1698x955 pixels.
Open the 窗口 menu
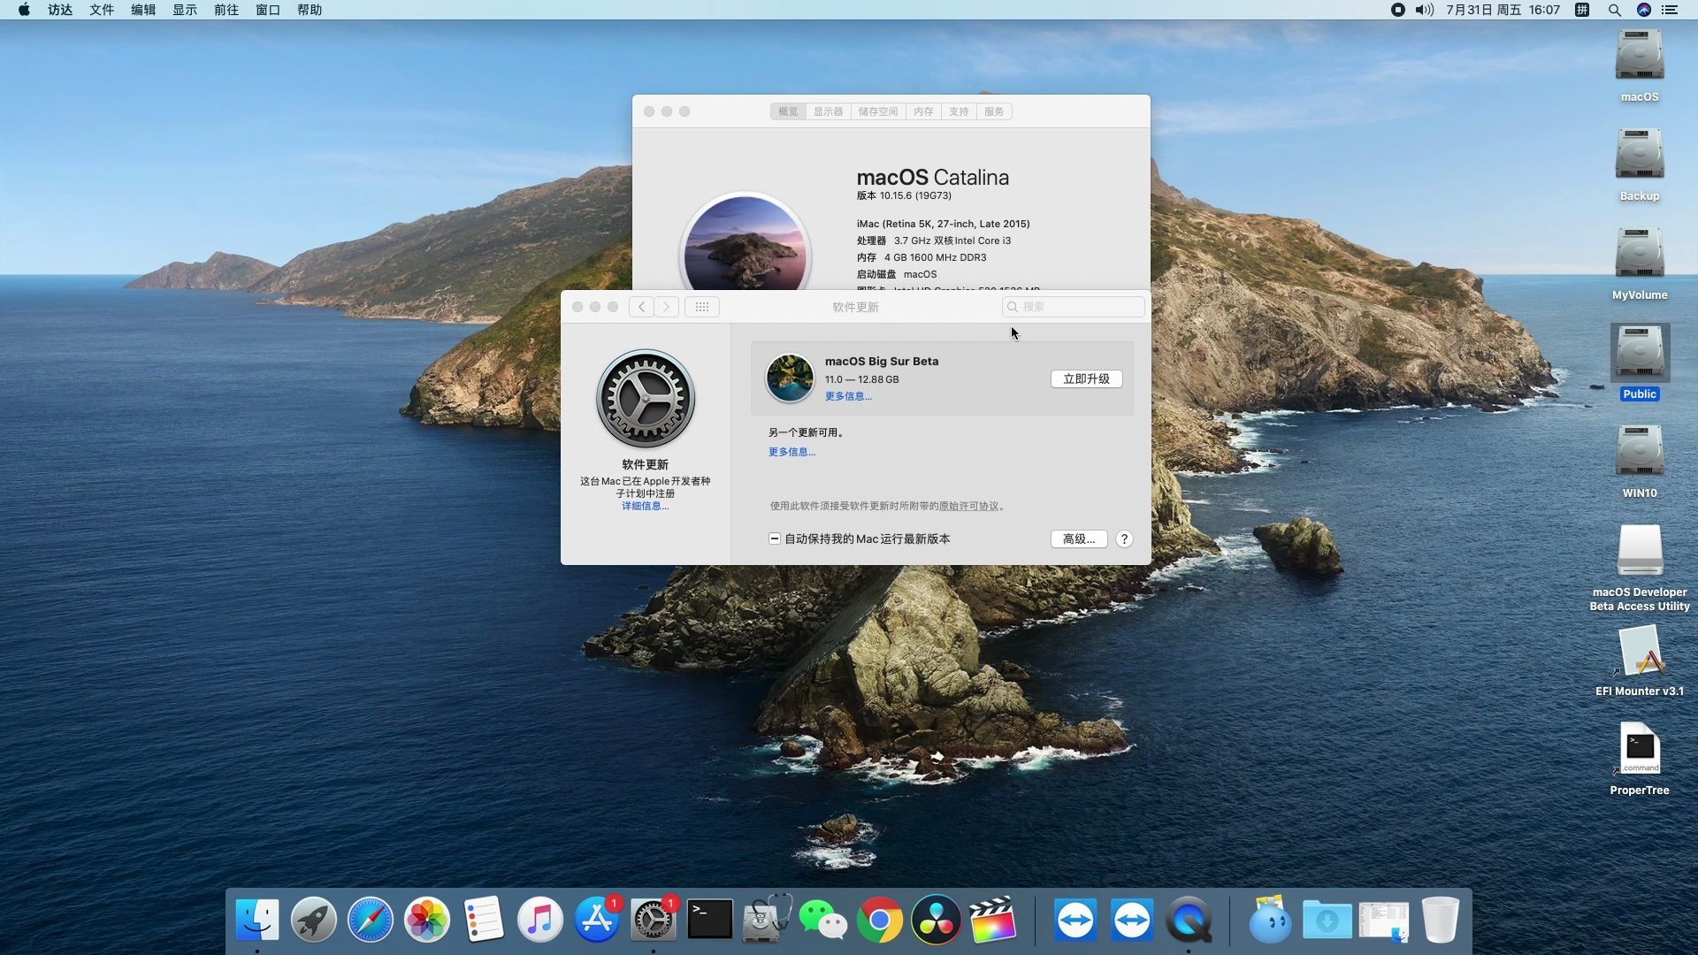[268, 10]
